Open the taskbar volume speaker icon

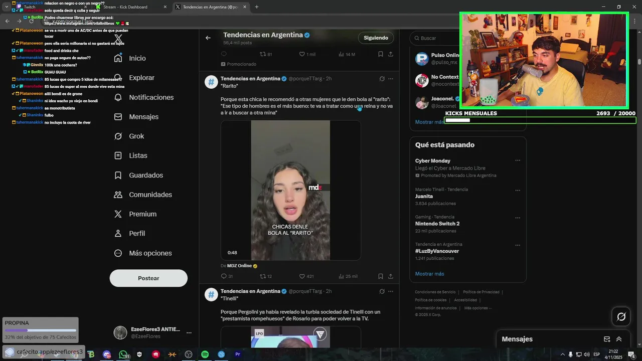(x=586, y=354)
